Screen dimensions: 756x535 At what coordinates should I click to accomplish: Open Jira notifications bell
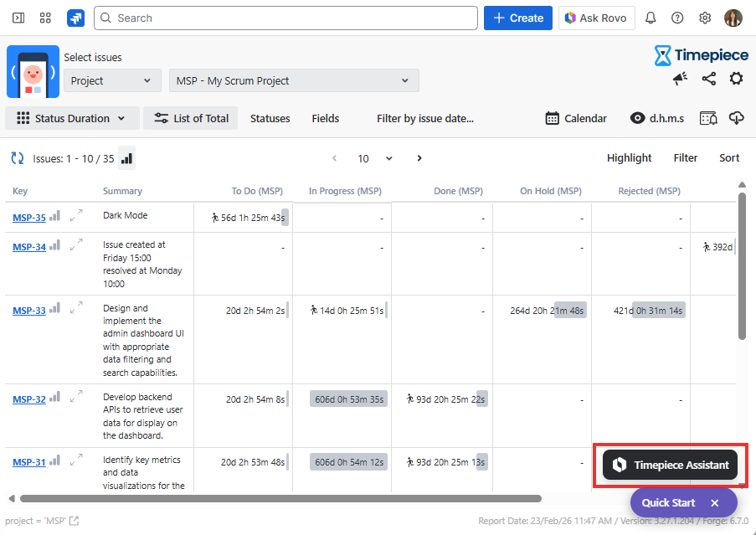click(651, 18)
